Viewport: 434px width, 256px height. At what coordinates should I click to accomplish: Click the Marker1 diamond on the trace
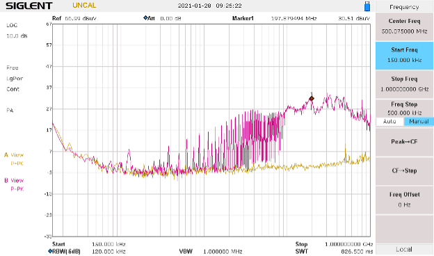[312, 98]
